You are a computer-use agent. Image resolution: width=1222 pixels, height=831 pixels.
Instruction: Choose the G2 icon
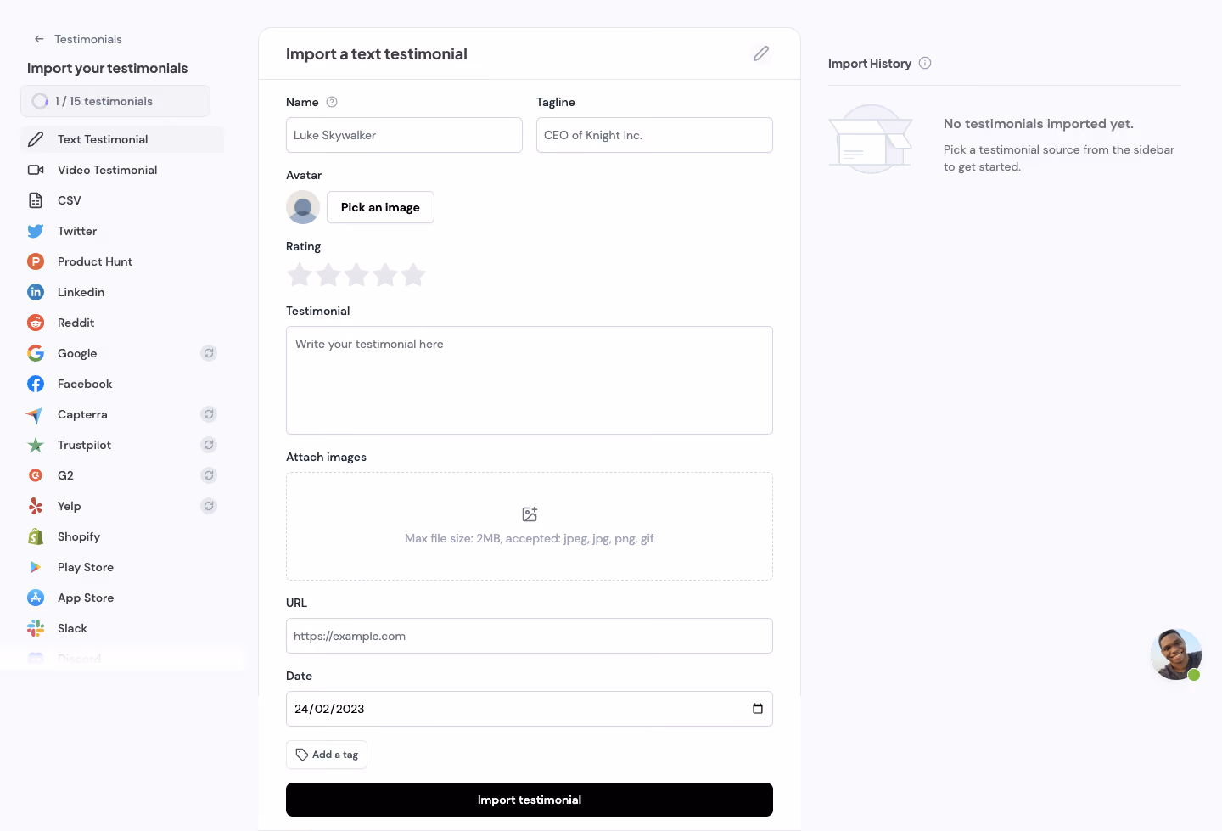pyautogui.click(x=36, y=475)
